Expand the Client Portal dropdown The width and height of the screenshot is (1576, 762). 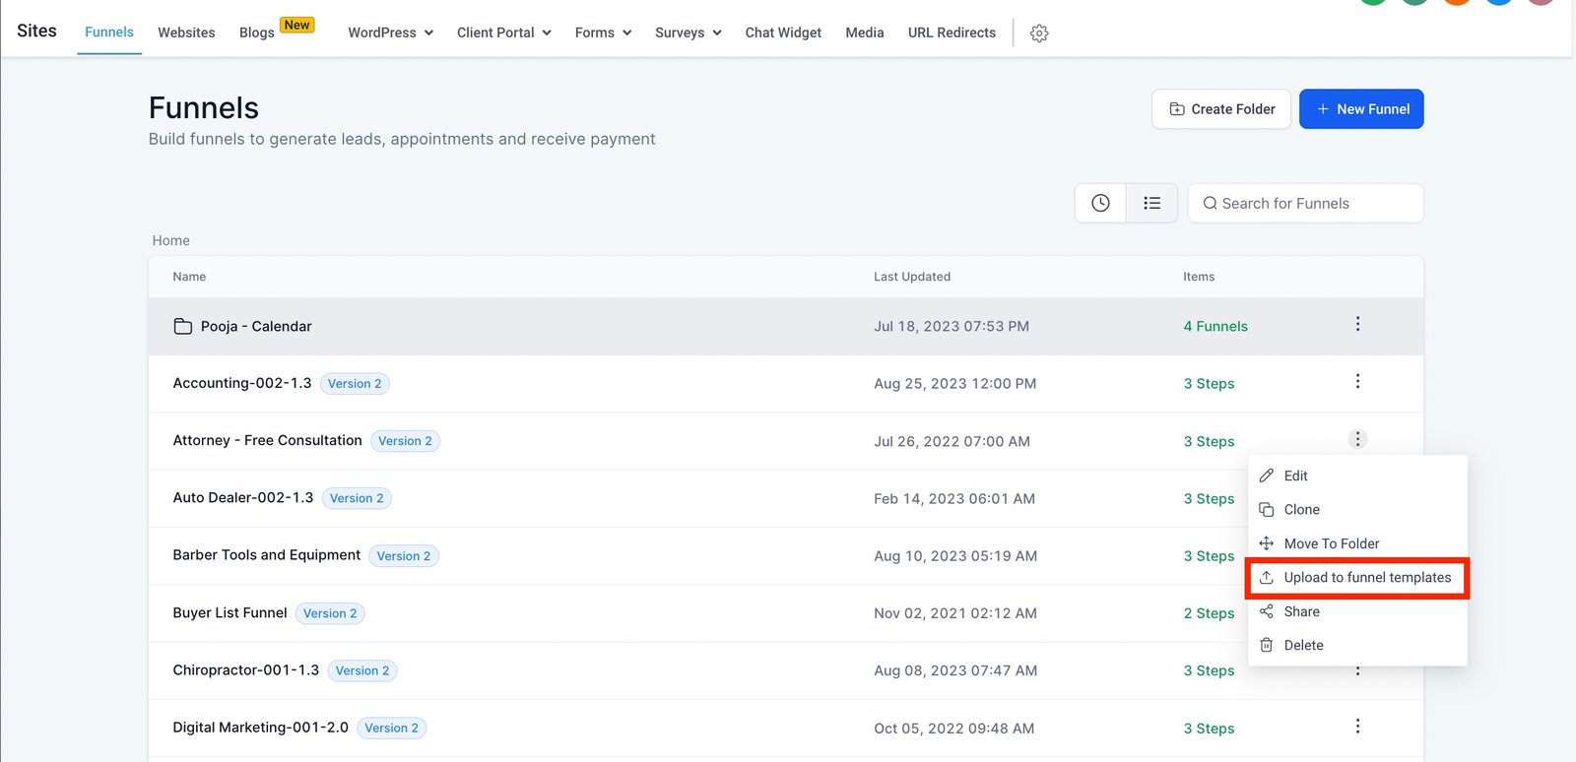[x=503, y=32]
